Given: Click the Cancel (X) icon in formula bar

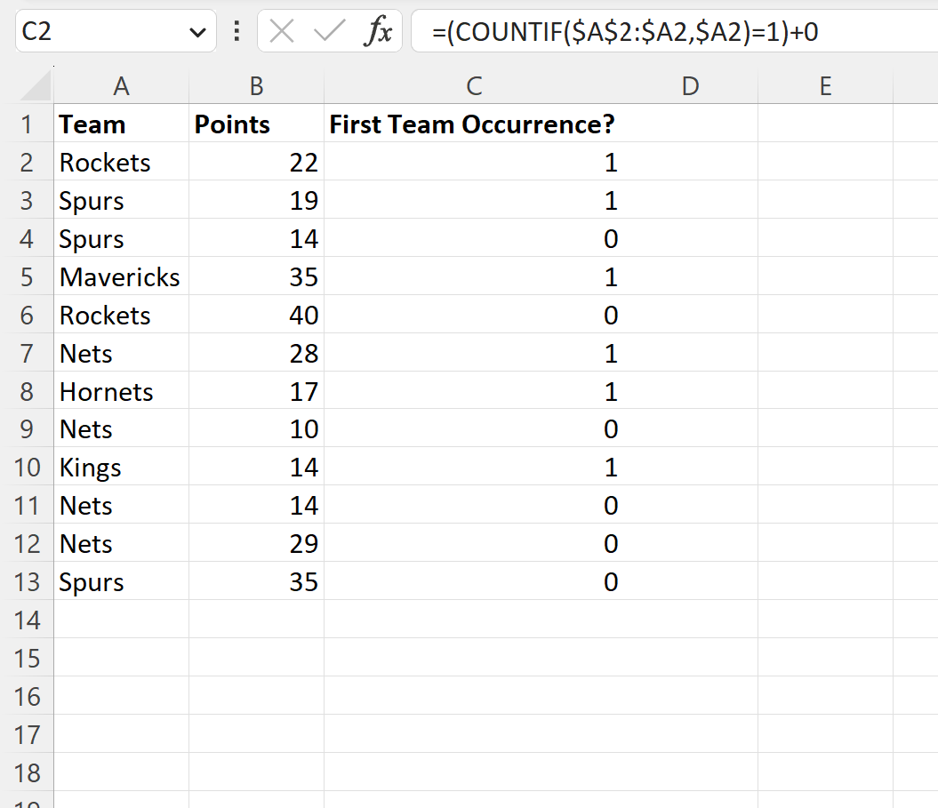Looking at the screenshot, I should (280, 31).
